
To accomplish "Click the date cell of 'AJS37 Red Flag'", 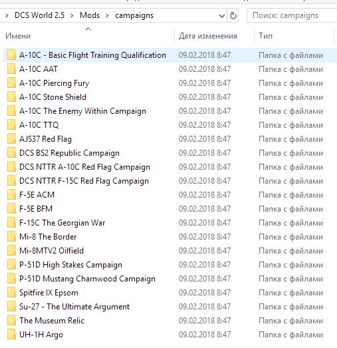I will [205, 139].
